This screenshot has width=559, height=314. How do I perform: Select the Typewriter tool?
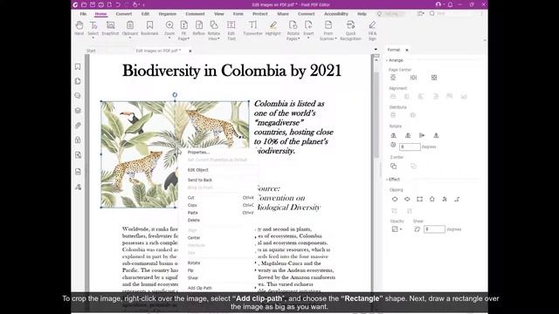(x=252, y=28)
